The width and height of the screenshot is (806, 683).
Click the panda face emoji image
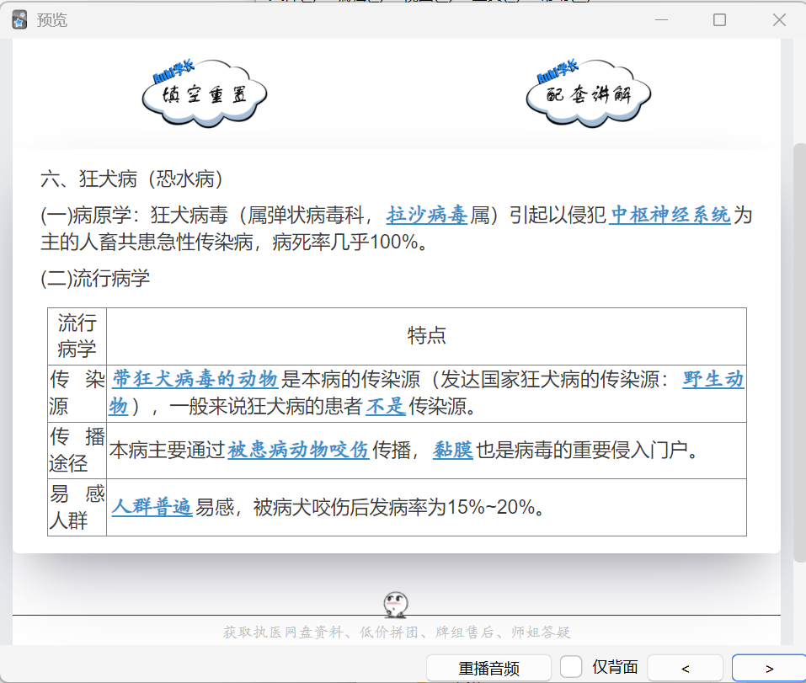pos(396,605)
